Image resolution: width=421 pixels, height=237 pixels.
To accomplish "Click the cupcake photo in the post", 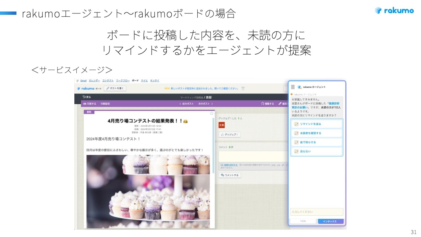I will [148, 191].
